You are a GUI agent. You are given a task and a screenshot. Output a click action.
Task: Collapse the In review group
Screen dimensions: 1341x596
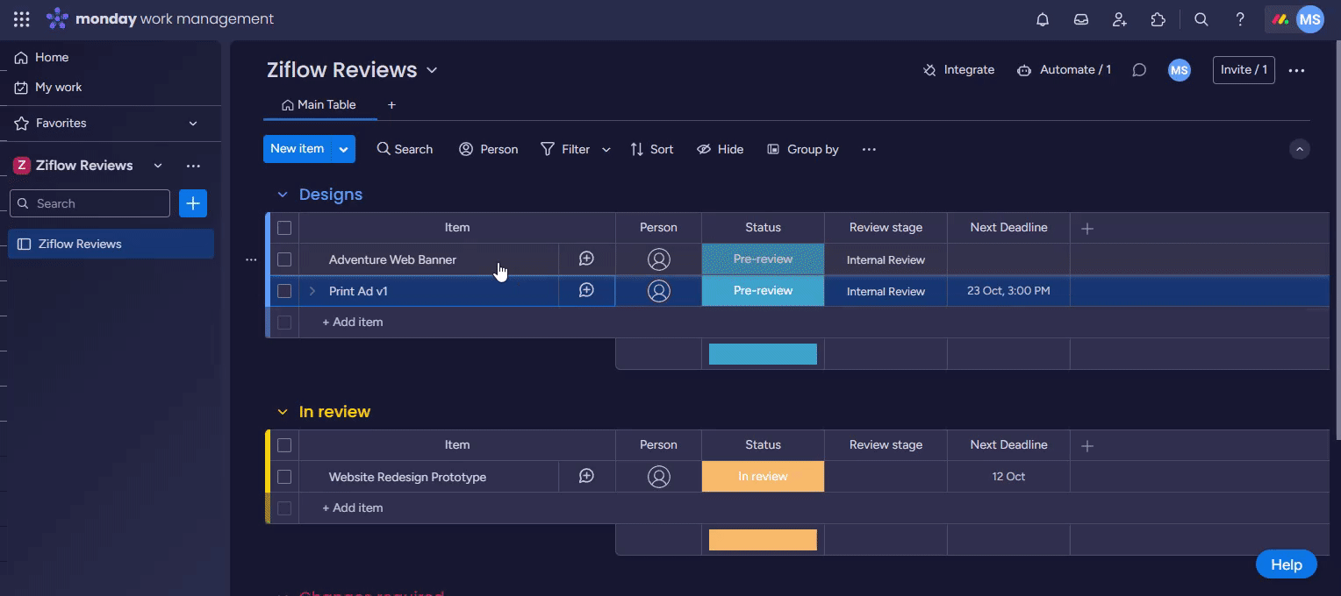tap(282, 412)
